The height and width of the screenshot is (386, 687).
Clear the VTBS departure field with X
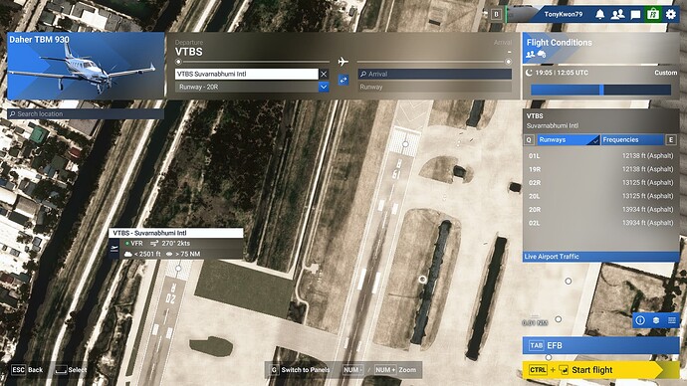click(324, 74)
